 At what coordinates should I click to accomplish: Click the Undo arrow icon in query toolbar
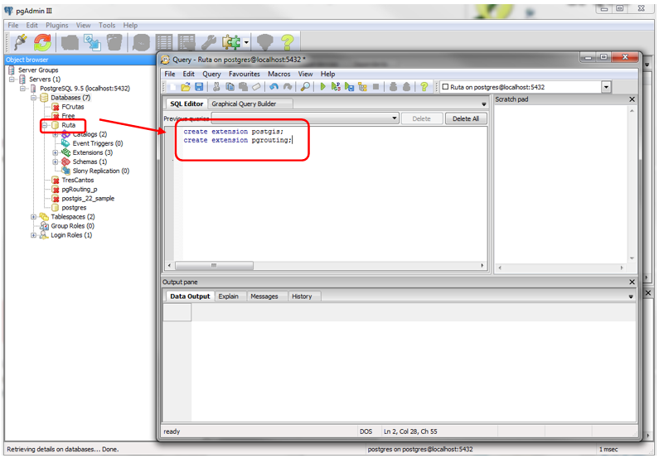[x=274, y=87]
